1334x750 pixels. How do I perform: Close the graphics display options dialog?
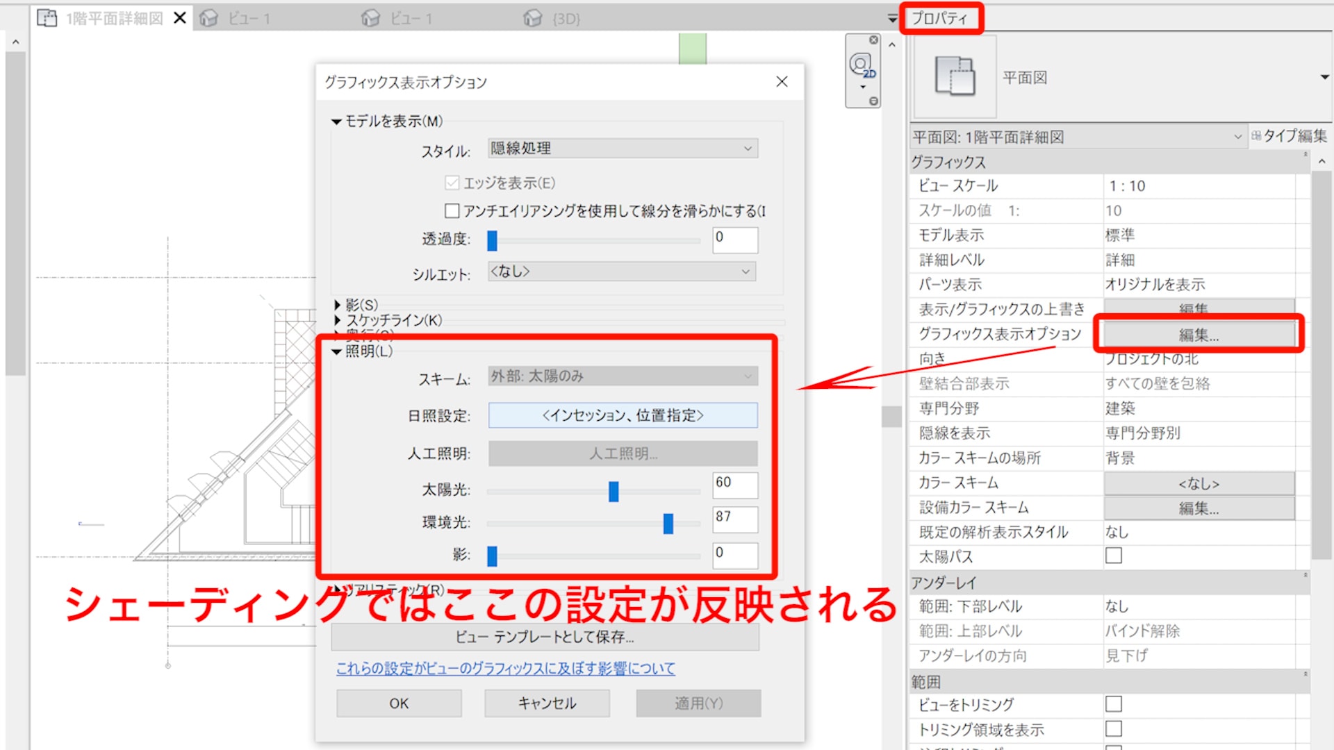click(x=782, y=82)
